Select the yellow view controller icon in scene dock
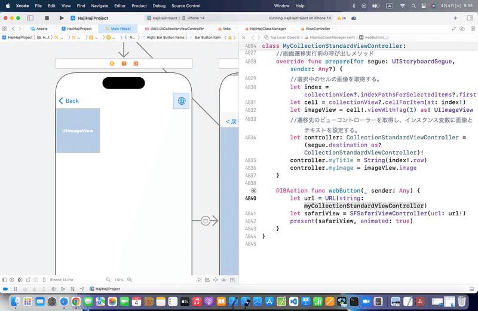Screen dimensions: 478x311 point(112,63)
